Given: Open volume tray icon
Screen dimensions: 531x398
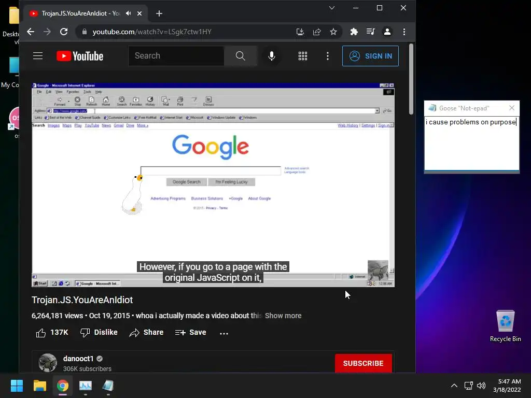Looking at the screenshot, I should [x=481, y=386].
